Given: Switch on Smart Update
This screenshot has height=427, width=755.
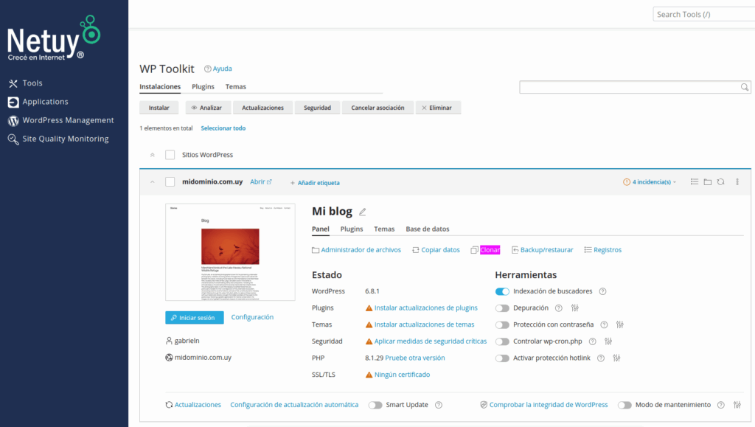Looking at the screenshot, I should (x=375, y=405).
